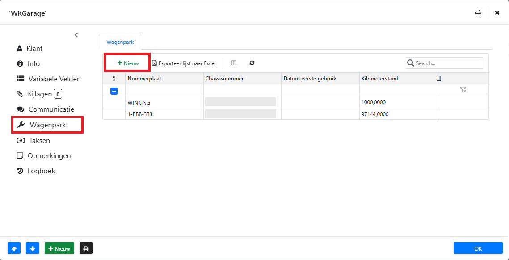
Task: Clear the grid filters icon
Action: (463, 90)
